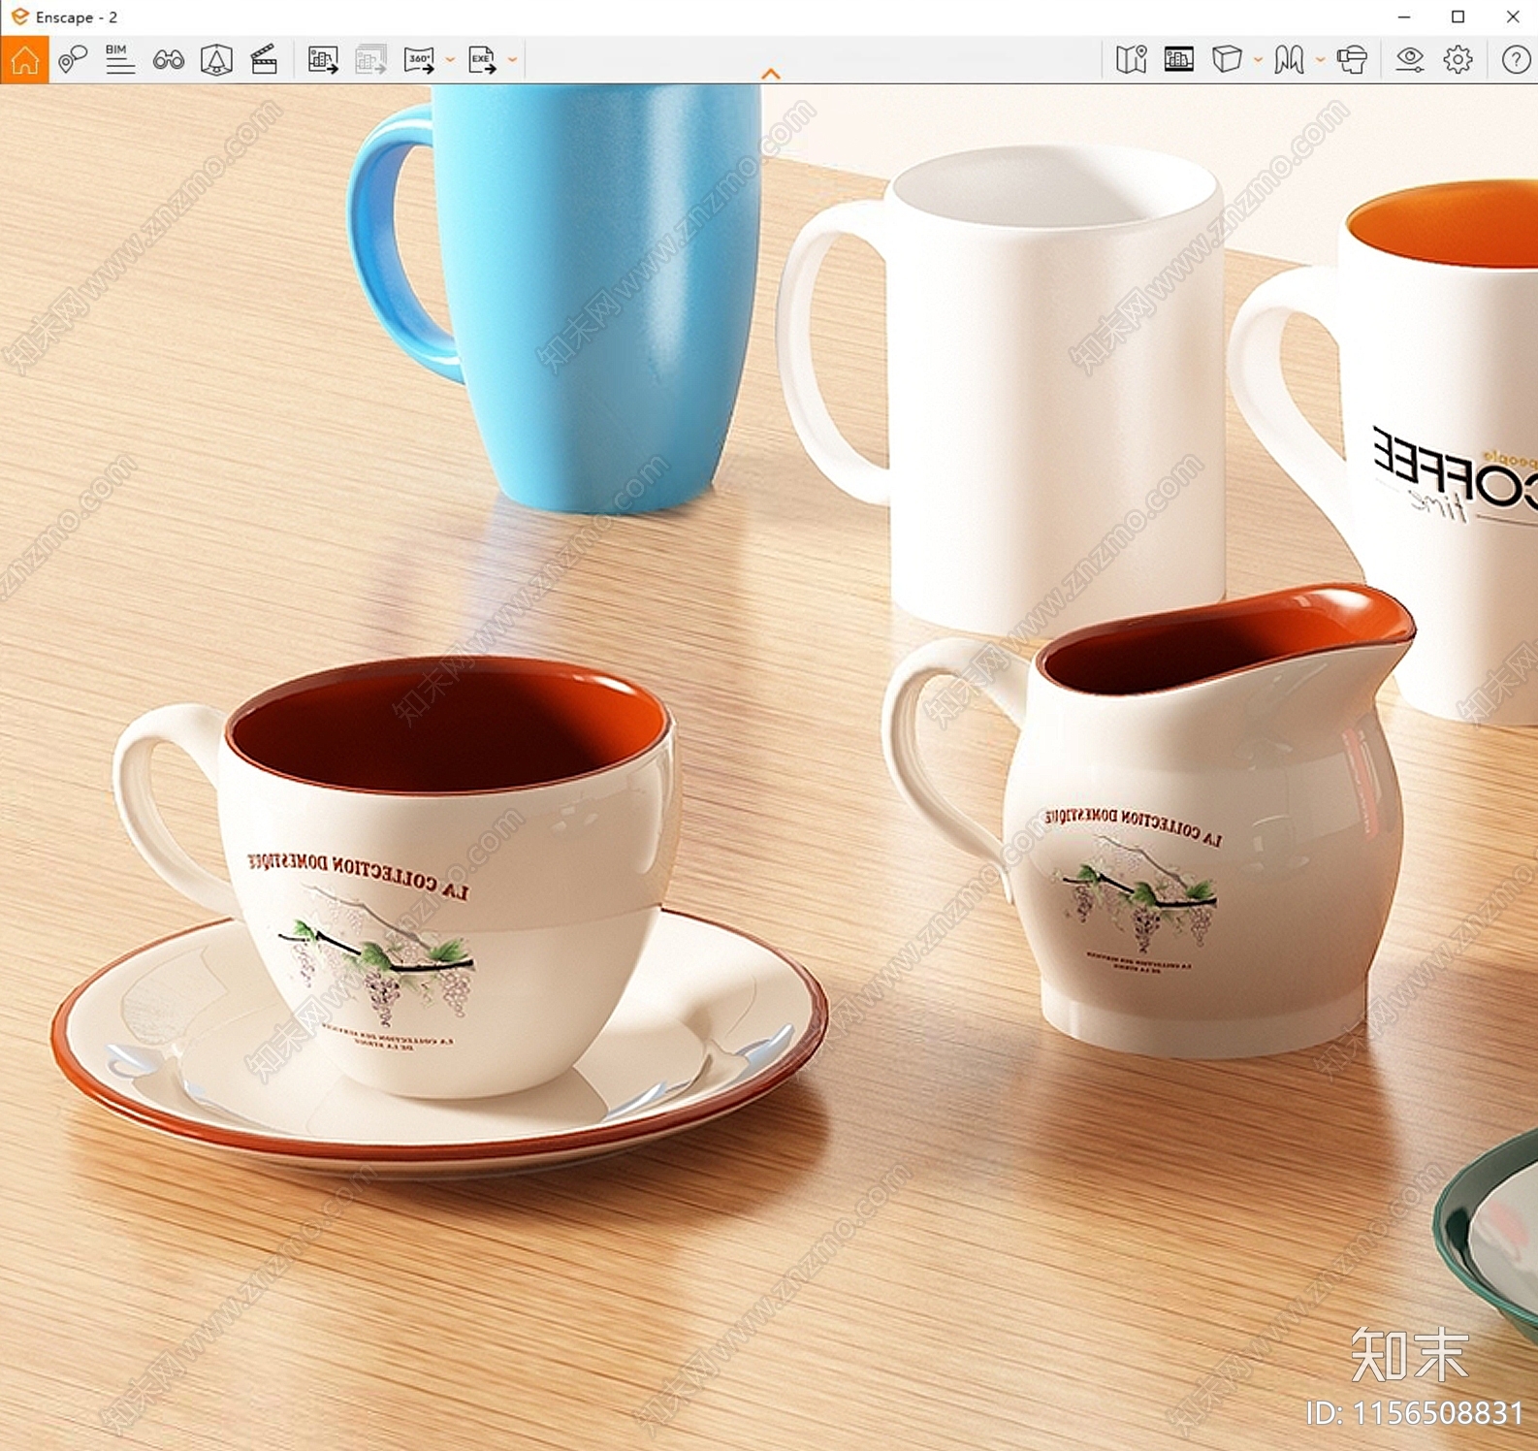Click the batch rendering export icon

pyautogui.click(x=370, y=60)
